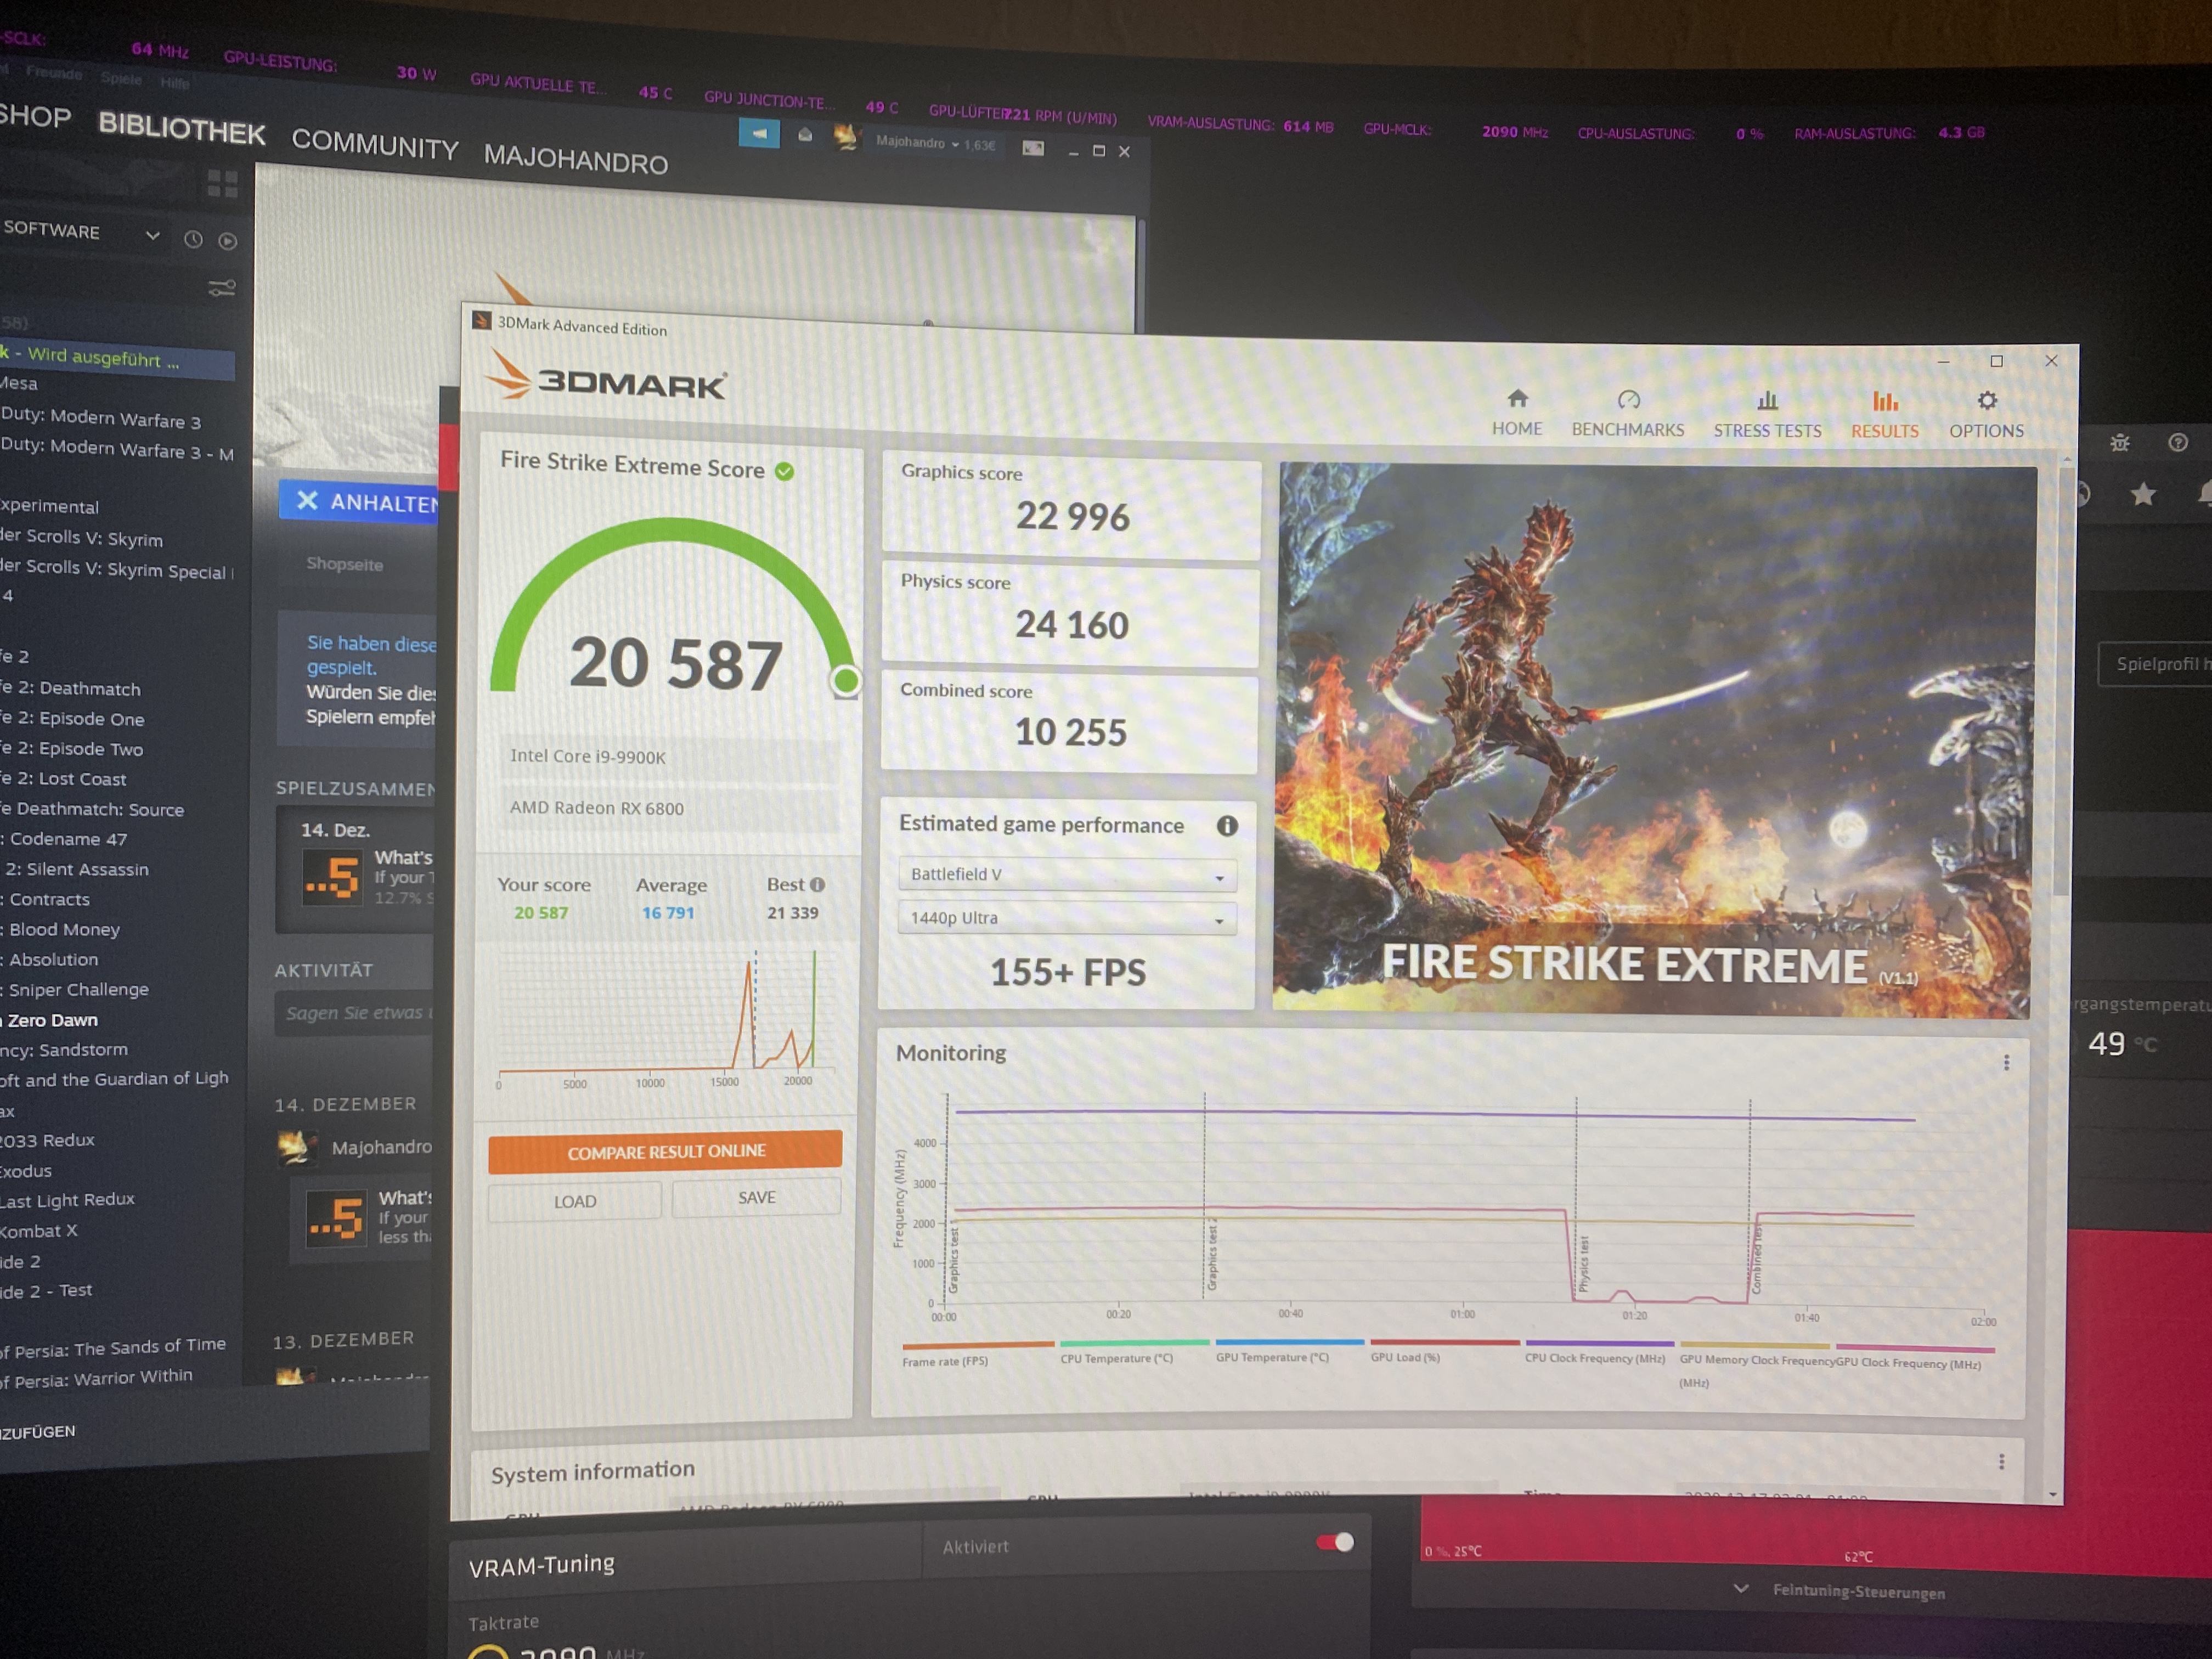Open the Stress Tests icon
Screen dimensions: 2212x1659
click(1767, 402)
